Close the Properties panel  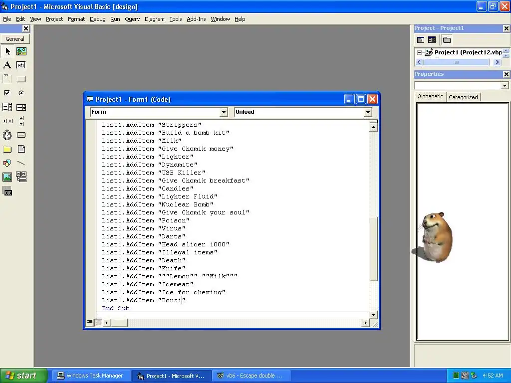click(506, 74)
